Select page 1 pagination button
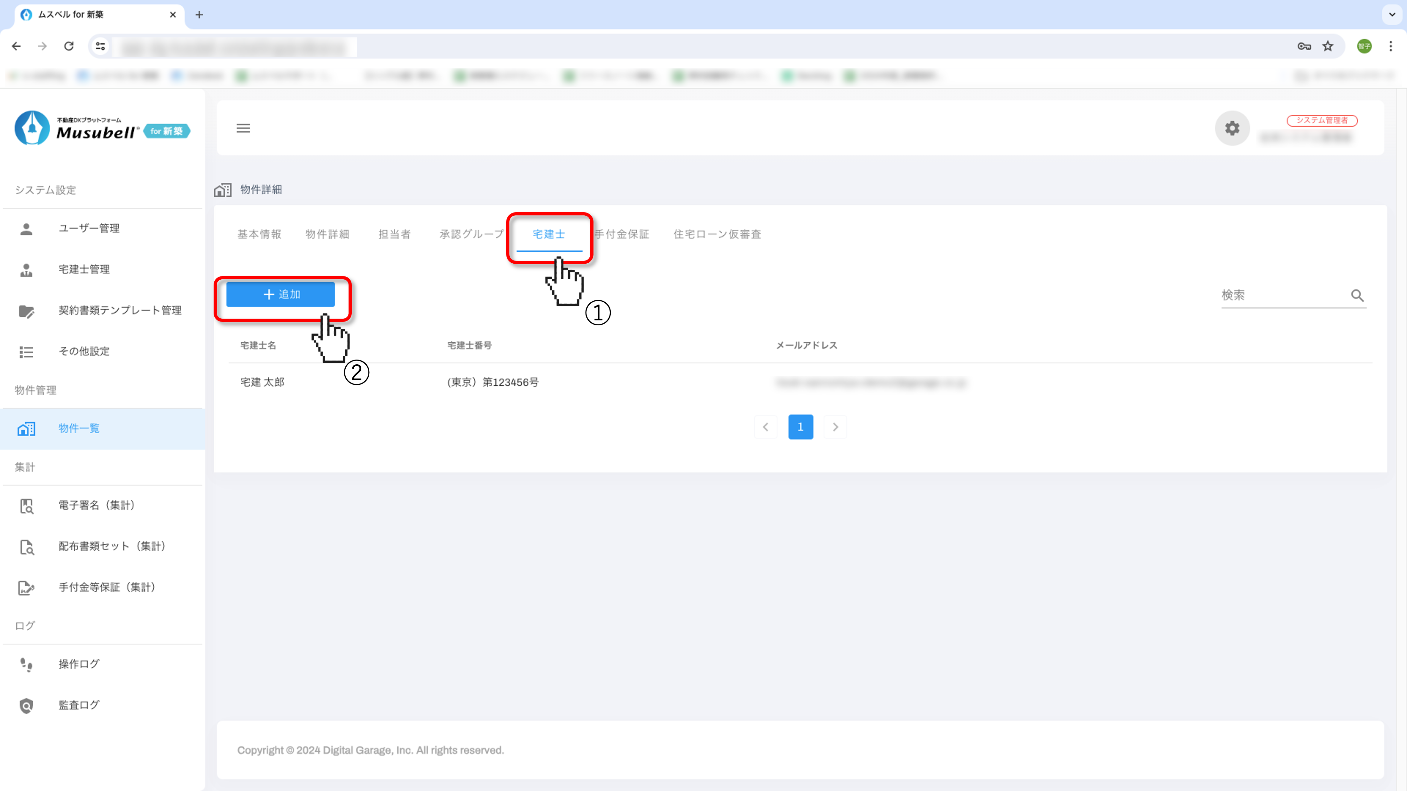Image resolution: width=1407 pixels, height=791 pixels. [800, 427]
